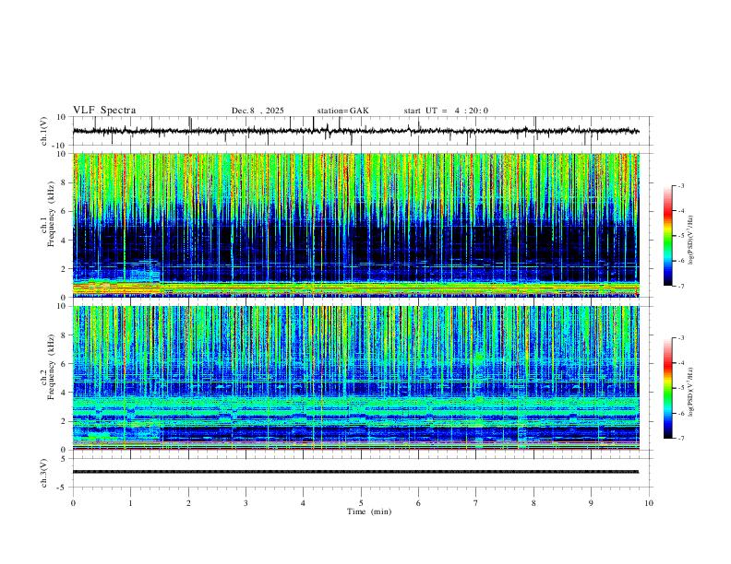Click the time axis tick label "4"
Viewport: 731px width, 564px height.
click(304, 503)
